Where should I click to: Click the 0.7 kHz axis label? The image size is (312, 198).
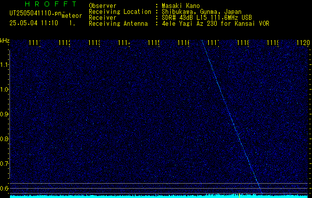pos(4,163)
